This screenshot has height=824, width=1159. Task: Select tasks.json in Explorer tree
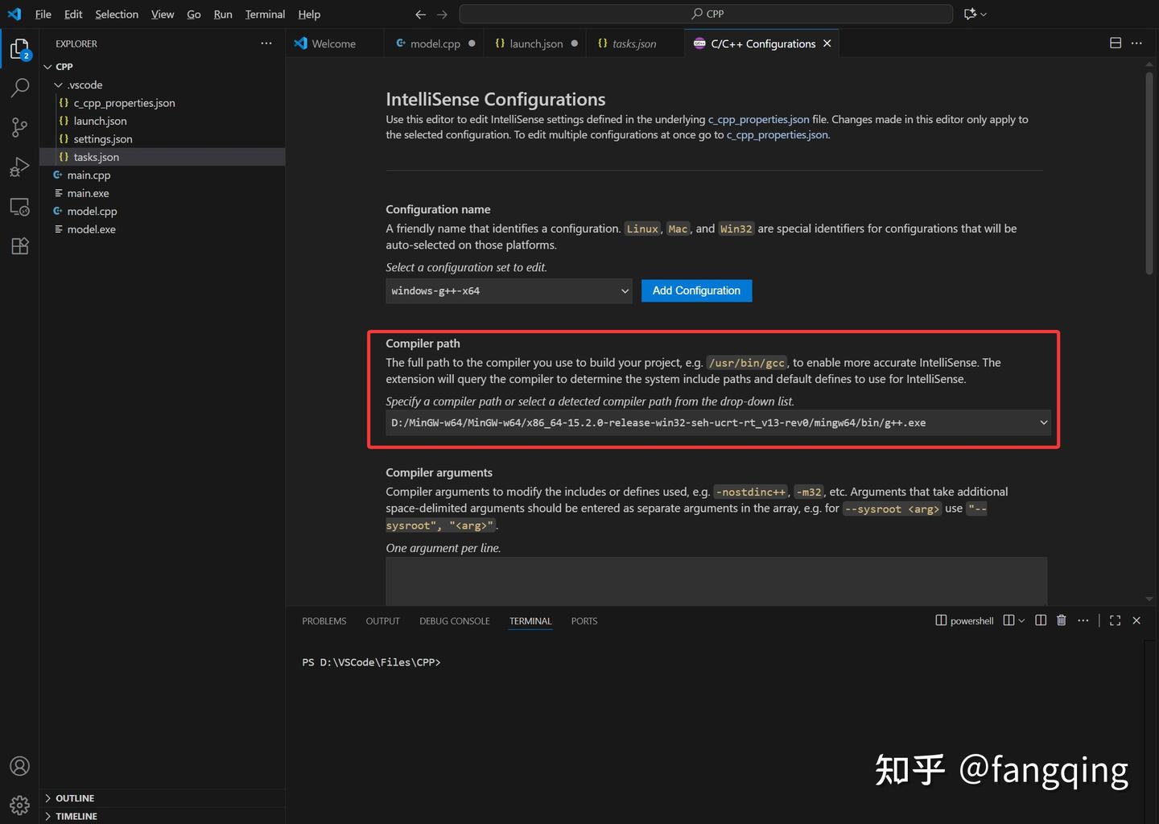point(96,157)
